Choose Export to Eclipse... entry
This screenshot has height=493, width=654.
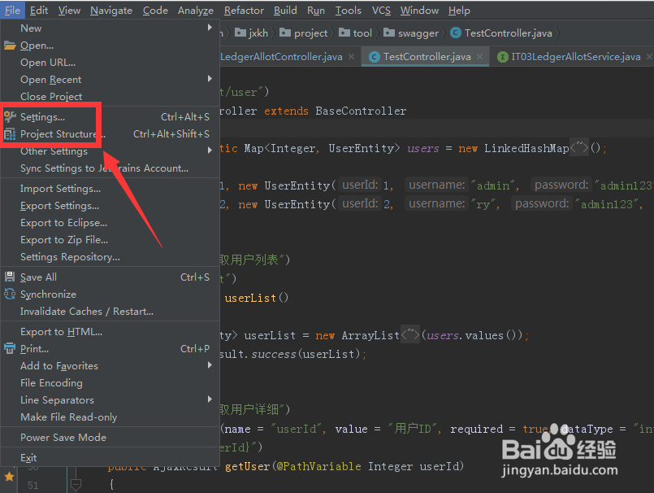tap(110, 223)
